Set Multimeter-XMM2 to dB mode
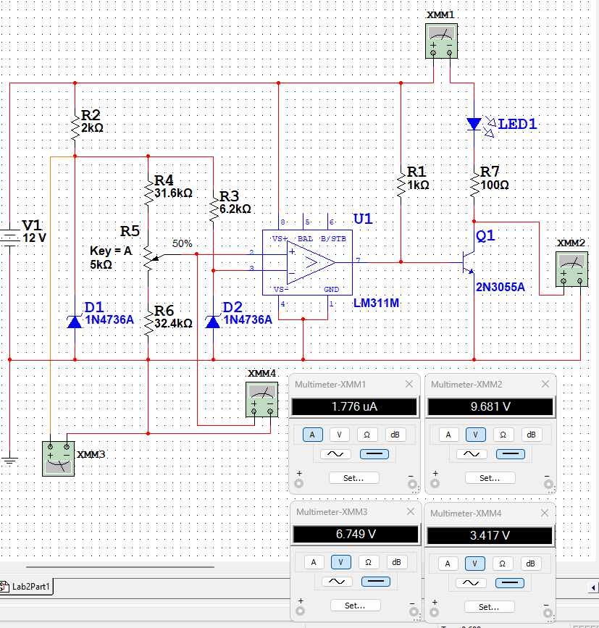 (x=532, y=435)
